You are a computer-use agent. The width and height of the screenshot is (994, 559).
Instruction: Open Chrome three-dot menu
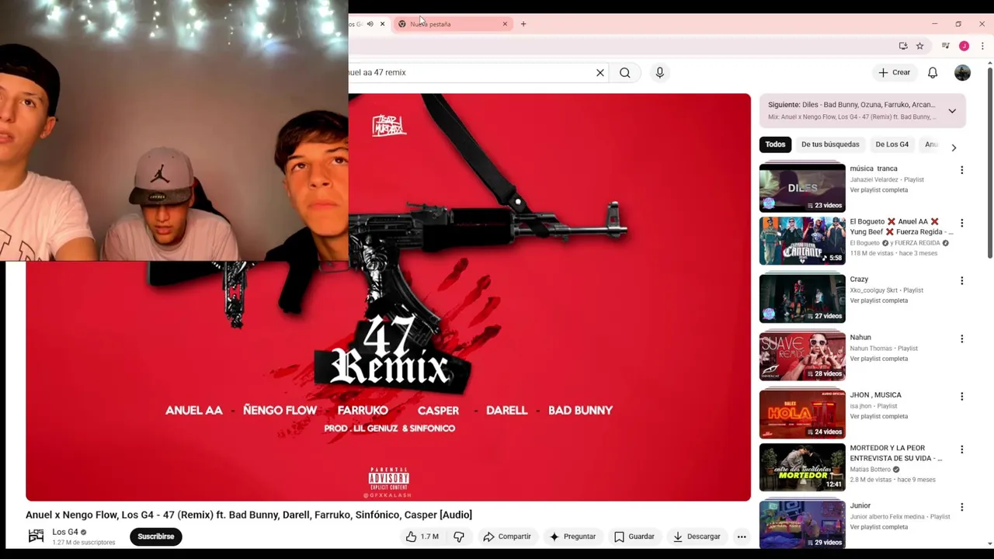point(982,46)
